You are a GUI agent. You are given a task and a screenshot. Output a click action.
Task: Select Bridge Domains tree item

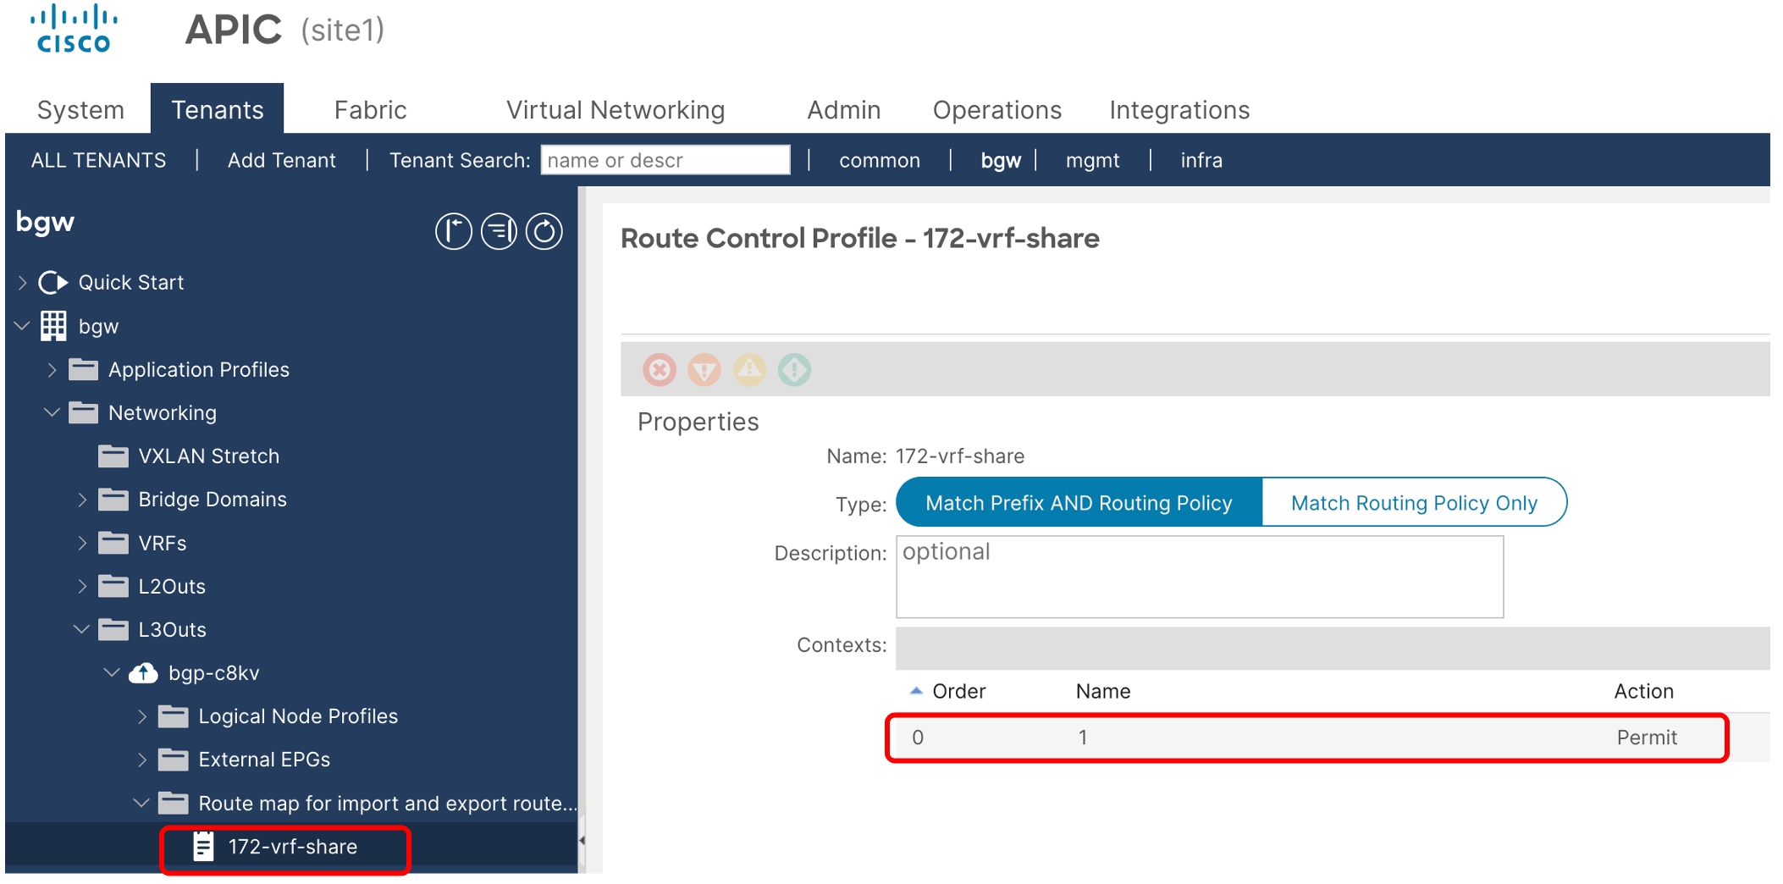(x=213, y=500)
